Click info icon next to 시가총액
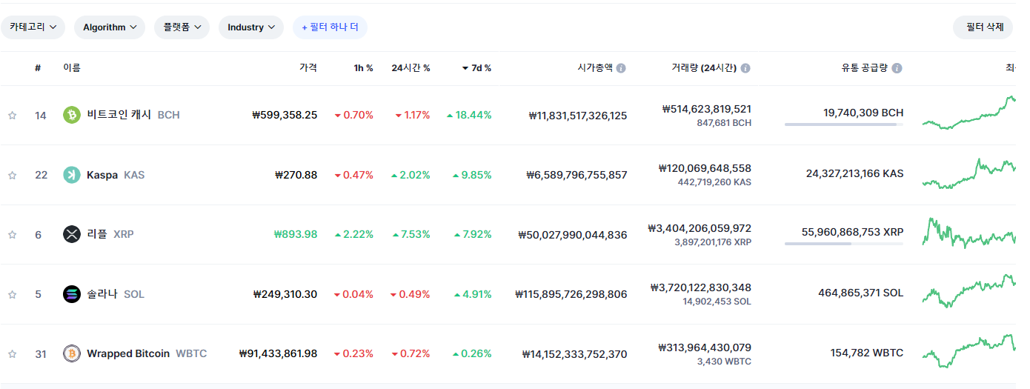Viewport: 1030px width, 389px height. pos(621,68)
